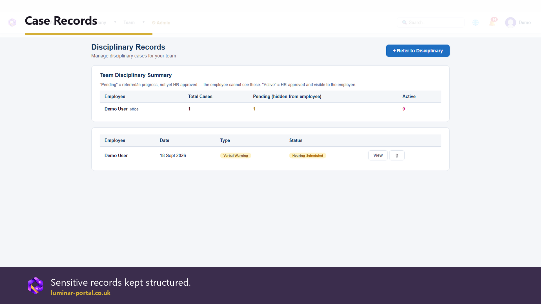Click the globe language icon in header
541x304 pixels.
(x=476, y=23)
